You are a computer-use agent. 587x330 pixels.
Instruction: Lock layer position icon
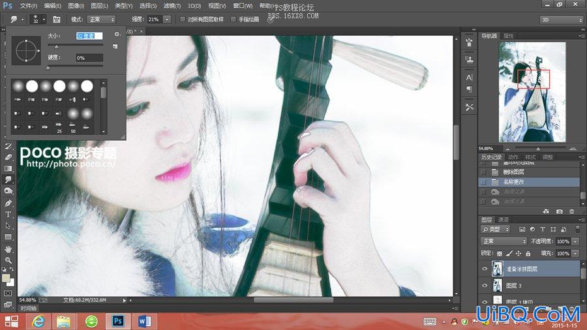coord(518,253)
